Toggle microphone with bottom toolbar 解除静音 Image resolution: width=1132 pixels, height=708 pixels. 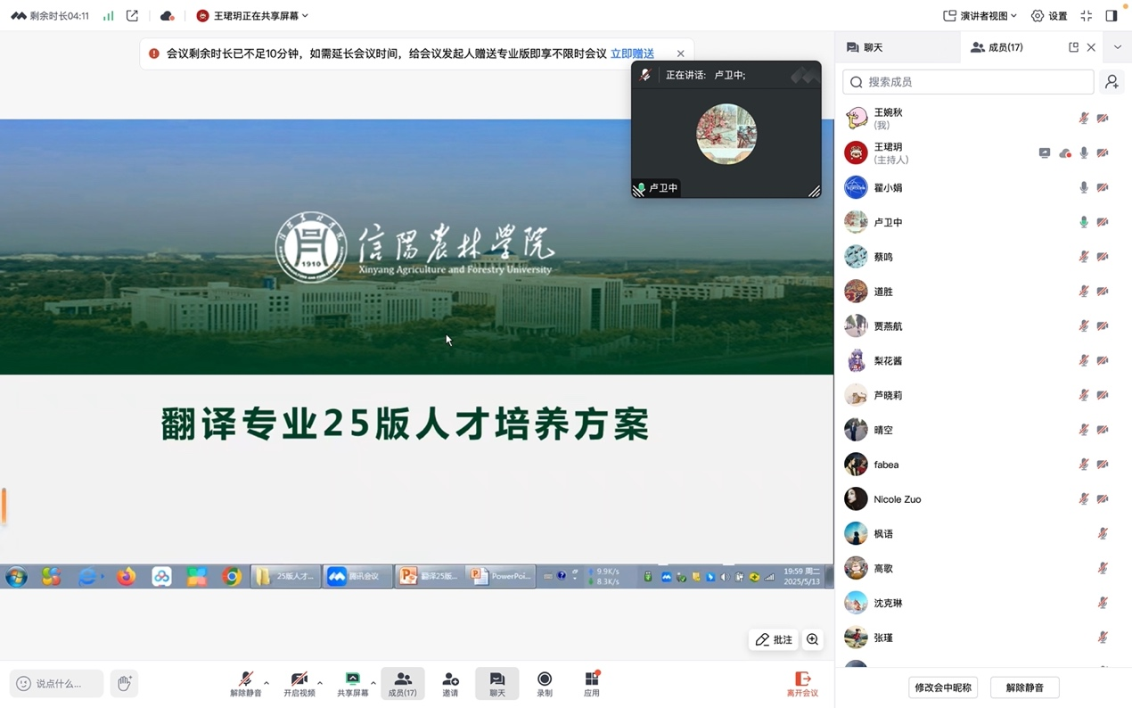(246, 683)
